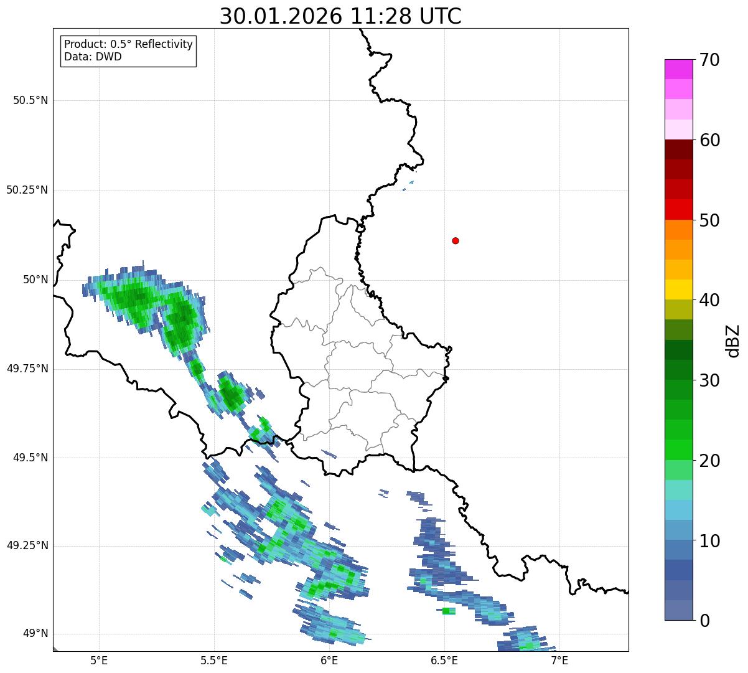748x673 pixels.
Task: Click the bright red colorbar segment above 50
Action: tap(679, 210)
